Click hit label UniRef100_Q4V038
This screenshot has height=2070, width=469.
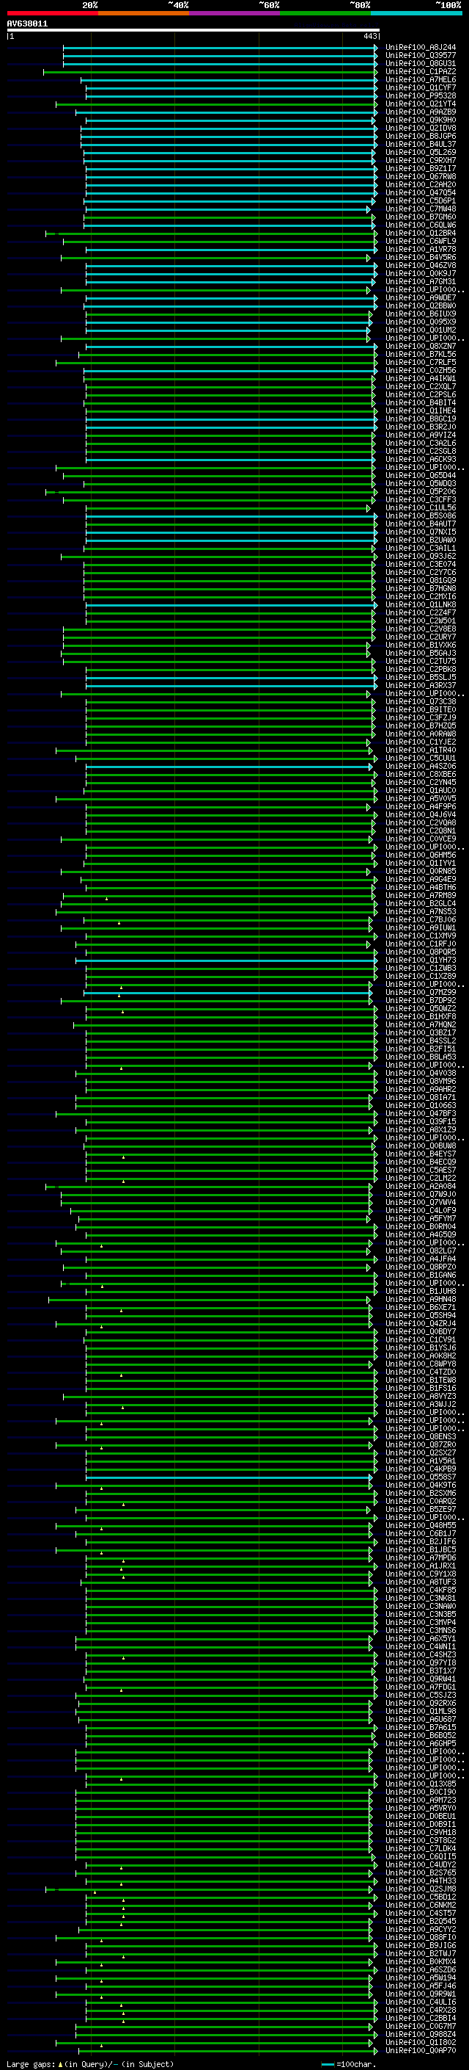pyautogui.click(x=420, y=1073)
